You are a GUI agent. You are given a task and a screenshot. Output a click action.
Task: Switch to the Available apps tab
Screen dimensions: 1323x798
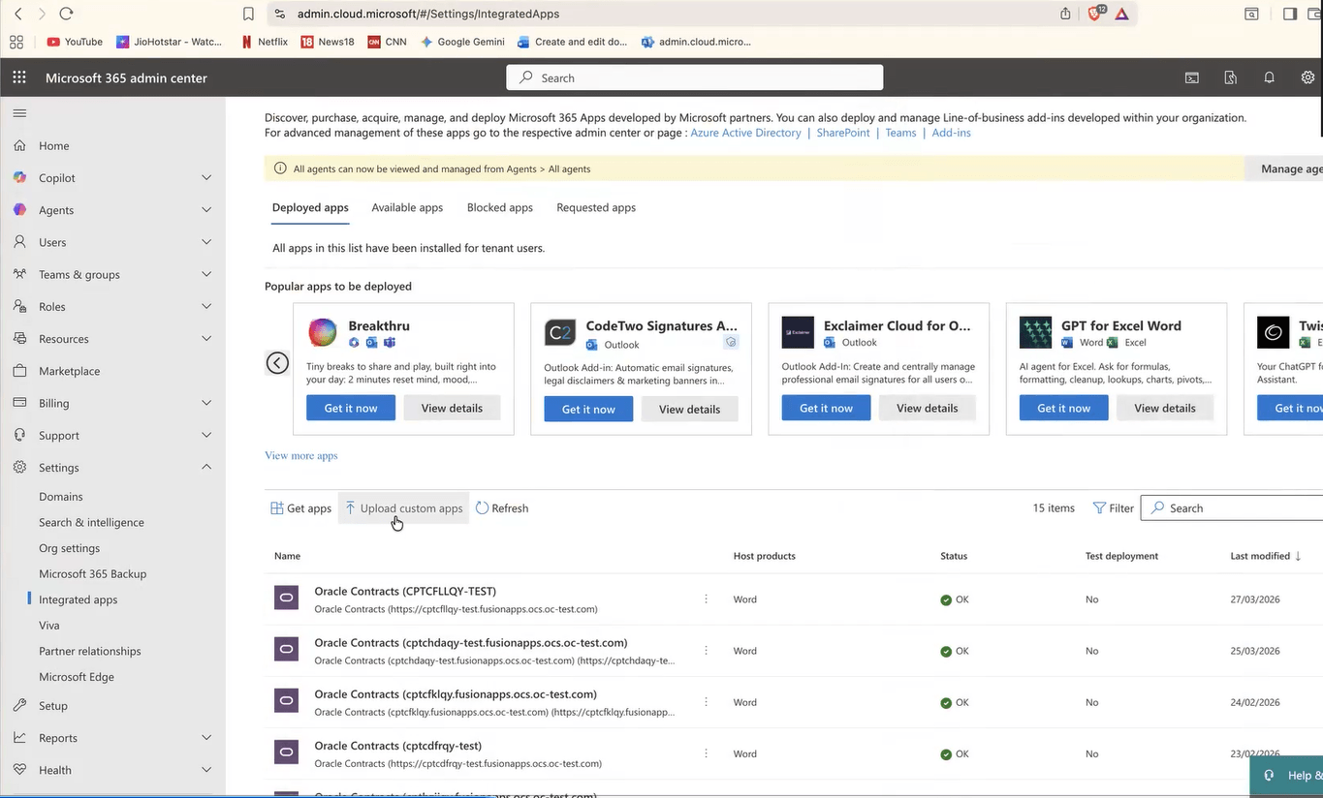point(406,207)
